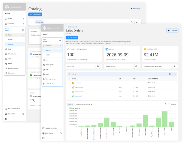Click Home in back window sidebar

pos(8,13)
